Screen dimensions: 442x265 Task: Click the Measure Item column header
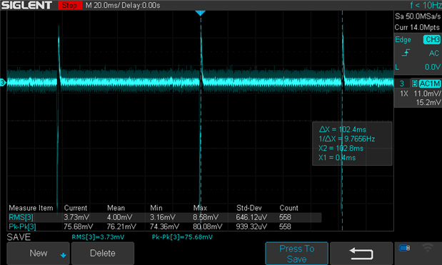tap(31, 208)
